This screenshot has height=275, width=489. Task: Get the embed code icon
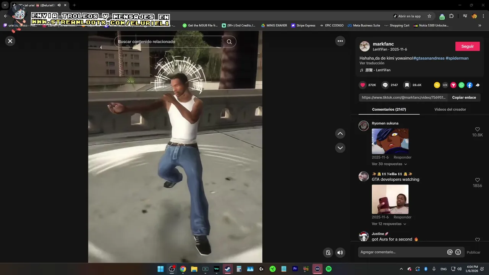pos(445,85)
